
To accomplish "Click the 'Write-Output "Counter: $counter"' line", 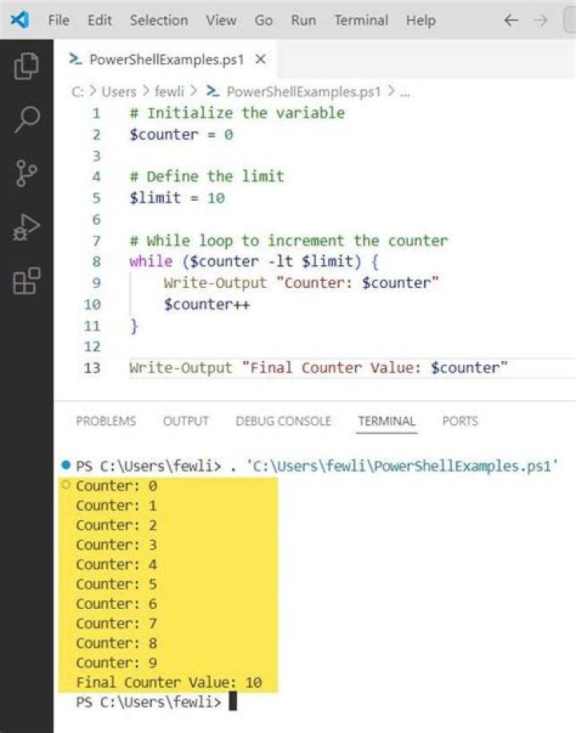I will (301, 282).
